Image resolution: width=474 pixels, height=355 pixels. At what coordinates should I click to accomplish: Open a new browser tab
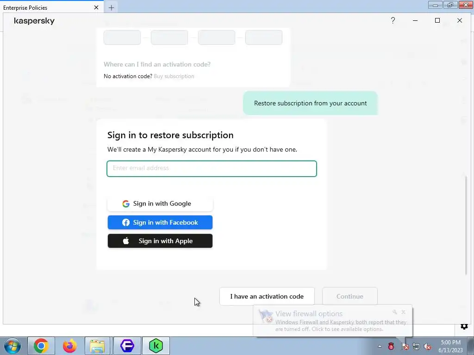111,7
